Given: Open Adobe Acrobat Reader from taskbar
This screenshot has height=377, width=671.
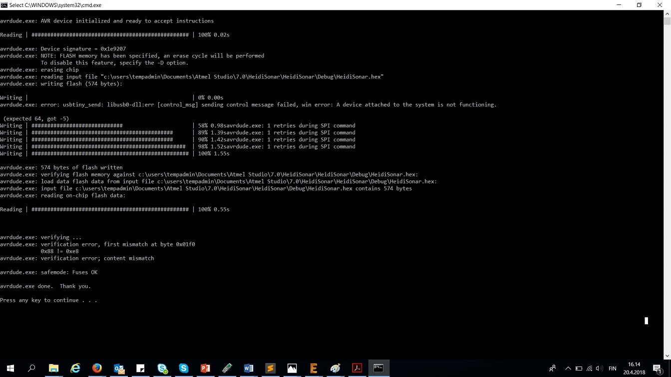Looking at the screenshot, I should [357, 369].
